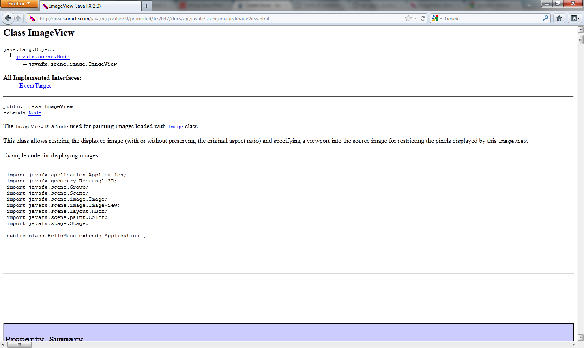Go back to the previous page
Screen dimensions: 584x348
(x=8, y=18)
